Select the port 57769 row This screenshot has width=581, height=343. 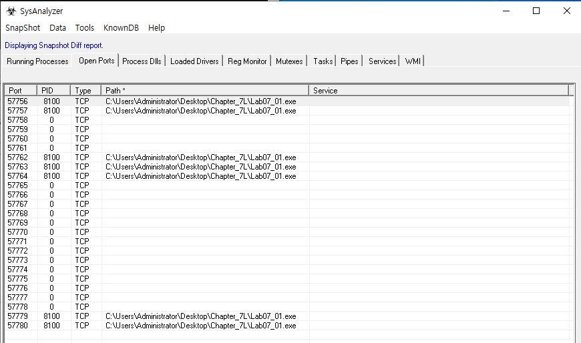(x=287, y=223)
